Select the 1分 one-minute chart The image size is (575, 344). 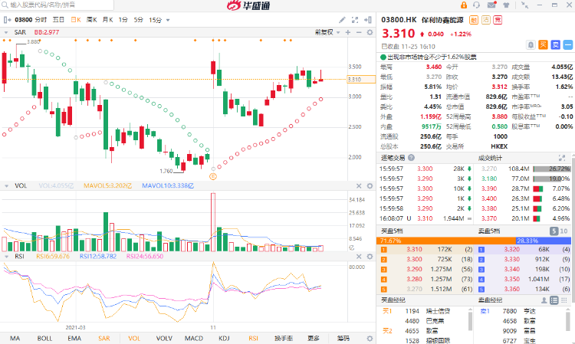123,20
